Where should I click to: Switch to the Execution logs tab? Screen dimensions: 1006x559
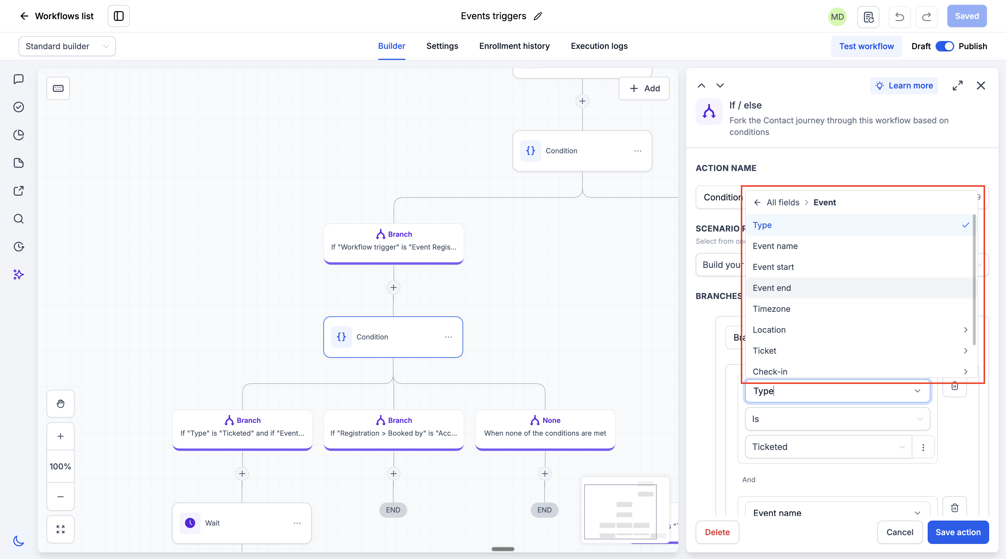click(x=599, y=46)
